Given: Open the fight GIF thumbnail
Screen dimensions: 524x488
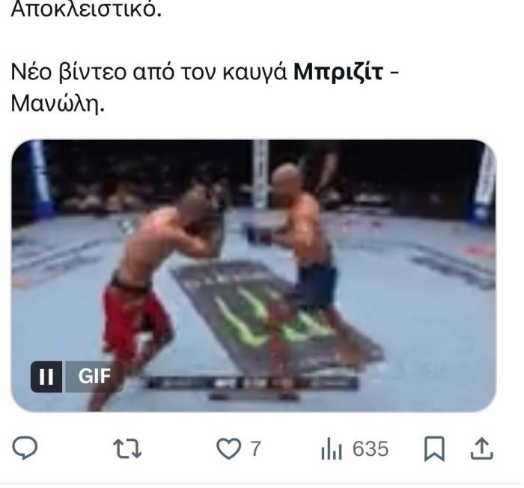Looking at the screenshot, I should [x=254, y=275].
